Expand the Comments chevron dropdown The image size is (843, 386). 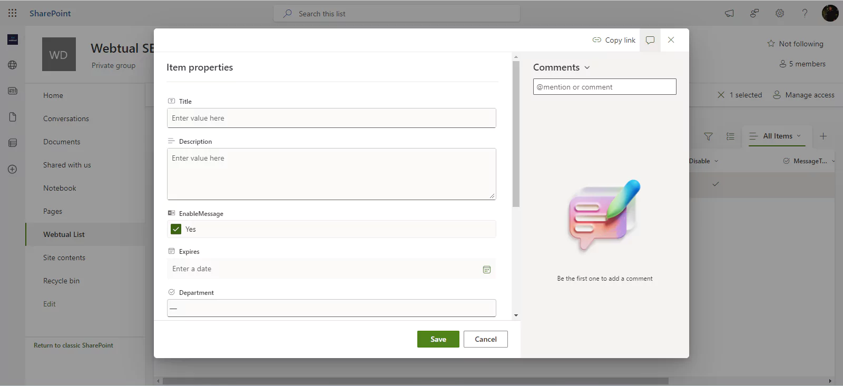[x=587, y=67]
